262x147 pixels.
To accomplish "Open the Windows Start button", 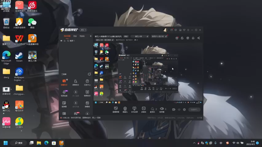I will coord(6,143).
